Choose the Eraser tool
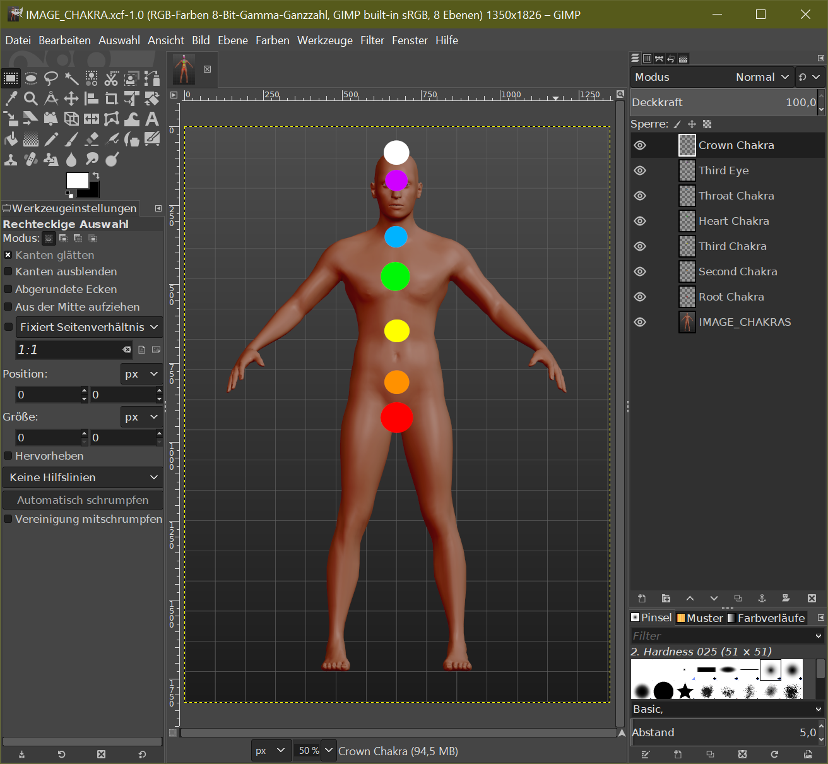This screenshot has height=764, width=828. (x=92, y=139)
